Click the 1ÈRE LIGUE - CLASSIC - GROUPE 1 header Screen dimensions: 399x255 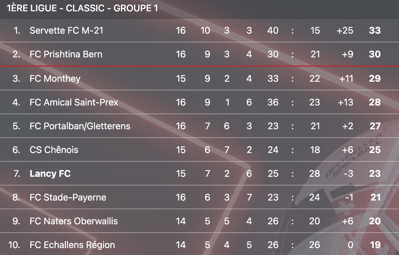coord(82,8)
